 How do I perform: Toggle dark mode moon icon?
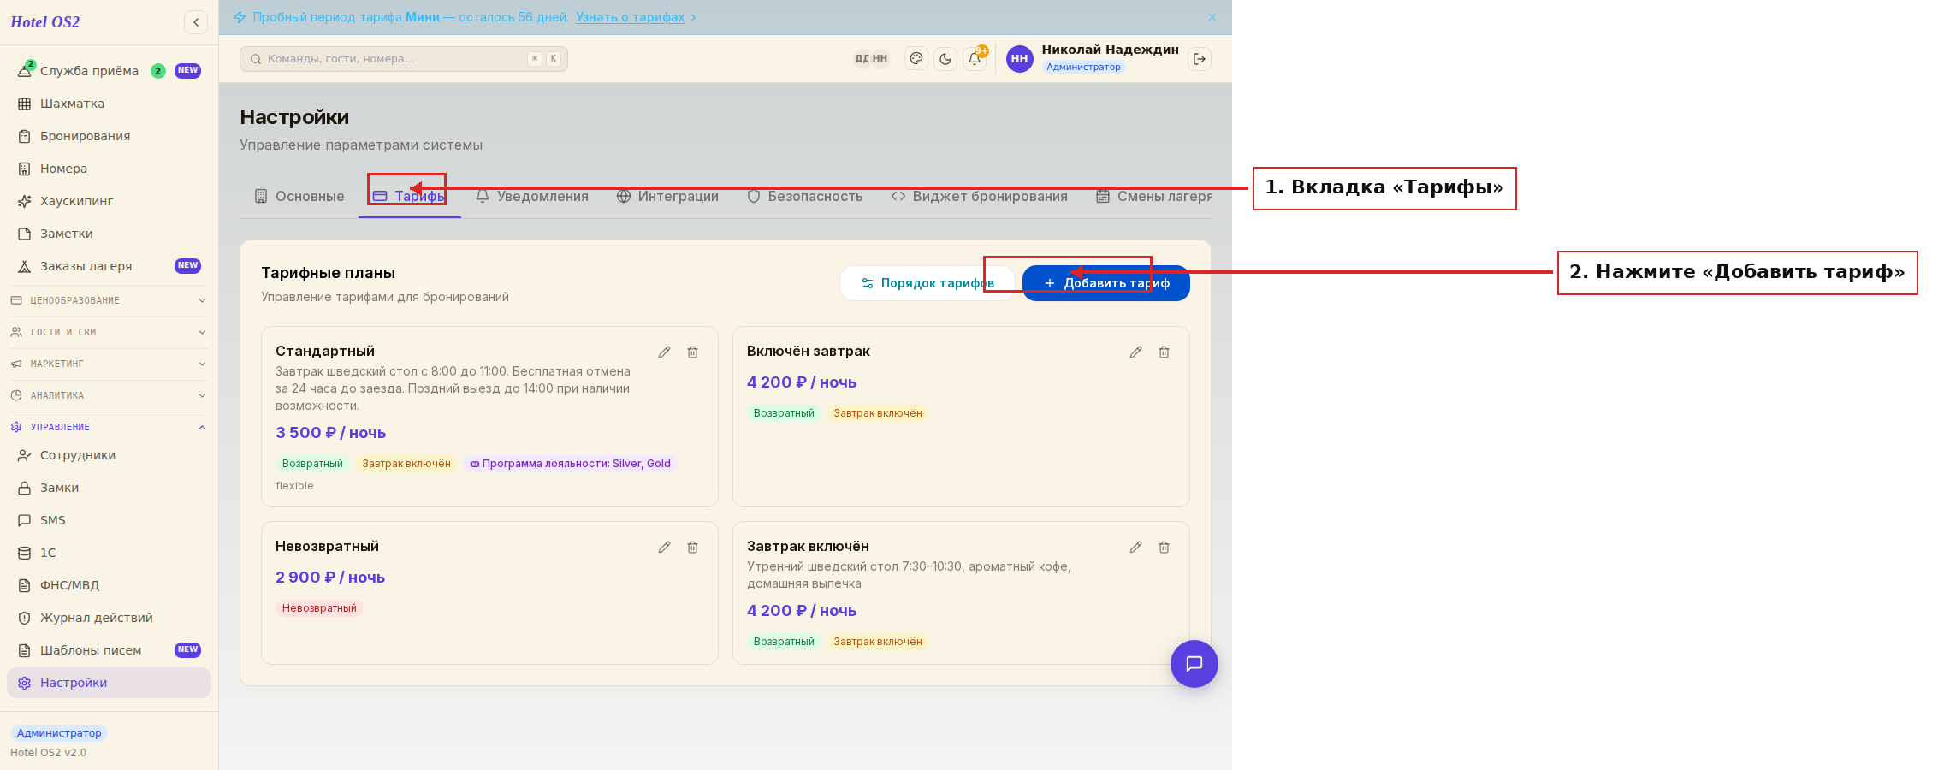point(945,59)
